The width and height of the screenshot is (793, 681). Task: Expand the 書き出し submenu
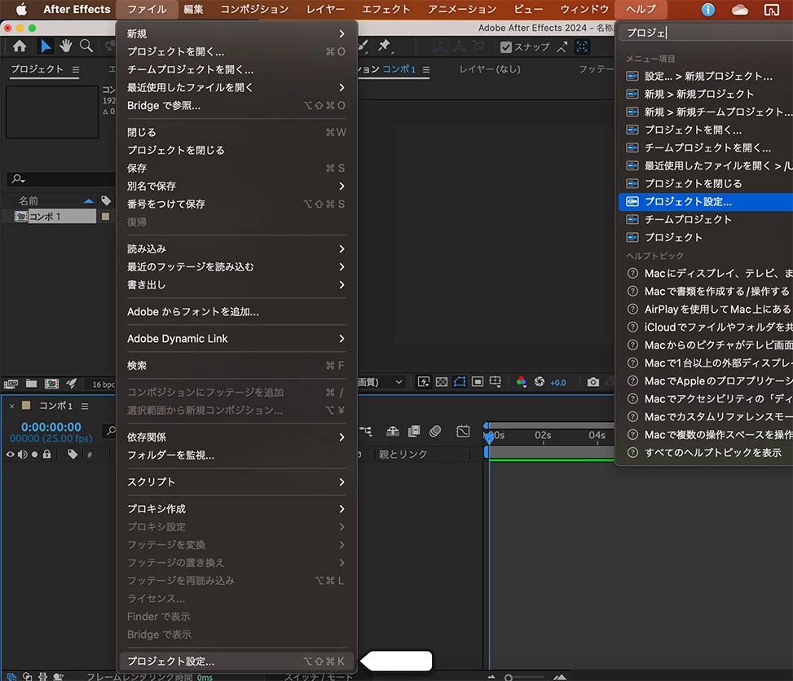click(x=236, y=284)
